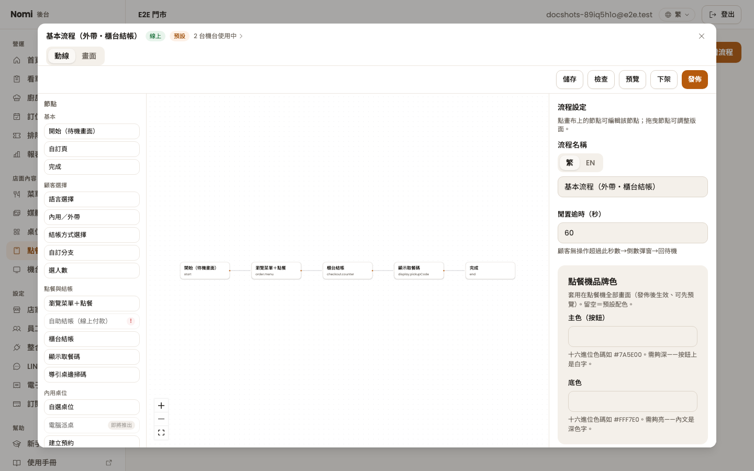Click the display.pickupCode node on the canvas

click(419, 271)
